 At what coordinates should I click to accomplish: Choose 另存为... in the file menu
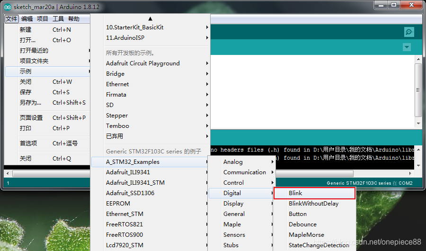coord(47,102)
